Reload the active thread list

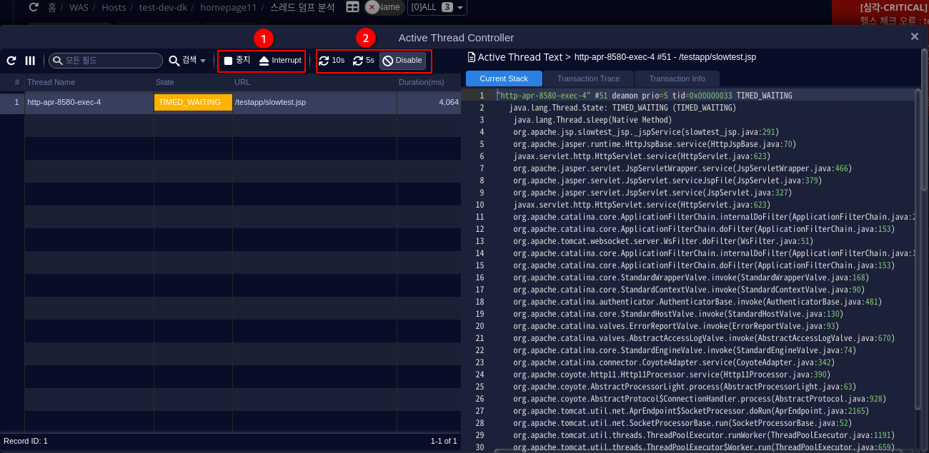tap(11, 61)
